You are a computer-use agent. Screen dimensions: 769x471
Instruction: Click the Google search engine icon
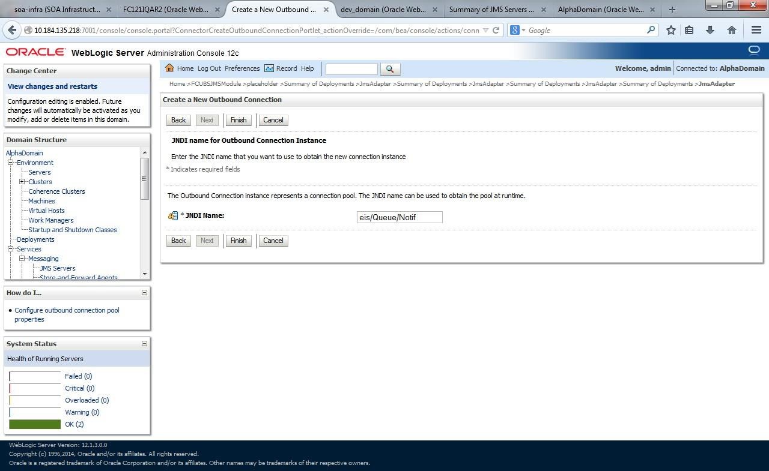515,30
